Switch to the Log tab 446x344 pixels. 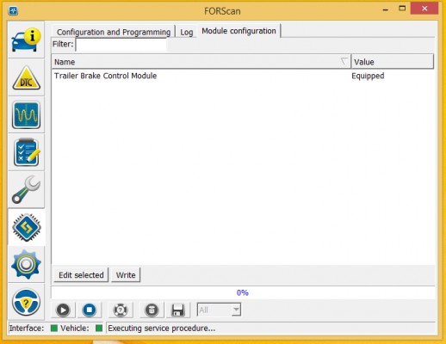tap(187, 32)
